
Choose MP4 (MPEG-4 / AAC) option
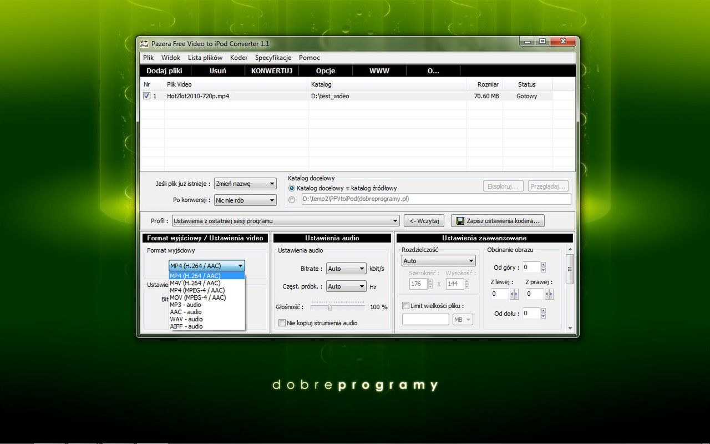[206, 290]
